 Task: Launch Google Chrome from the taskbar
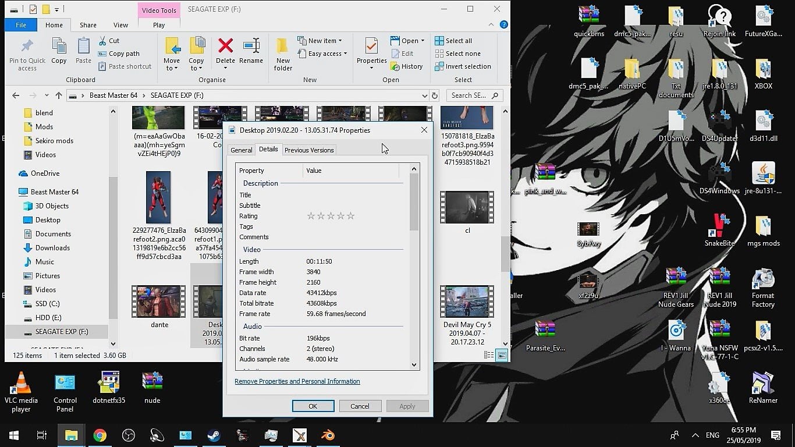pos(100,435)
